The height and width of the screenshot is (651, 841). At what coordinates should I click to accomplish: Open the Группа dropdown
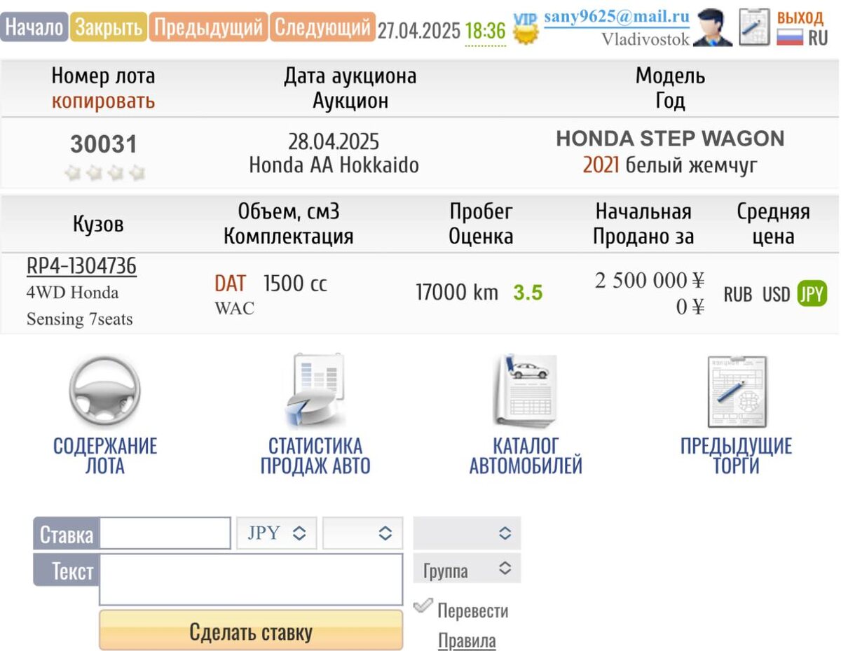(467, 569)
